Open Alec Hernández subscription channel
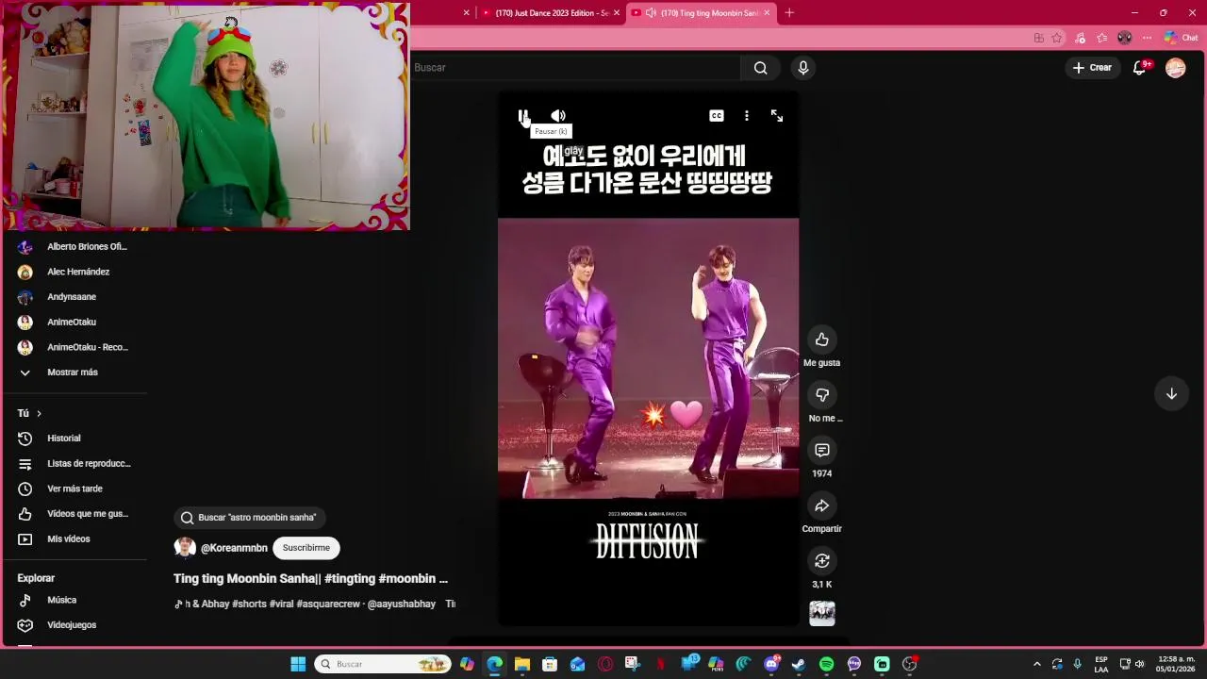 (75, 272)
